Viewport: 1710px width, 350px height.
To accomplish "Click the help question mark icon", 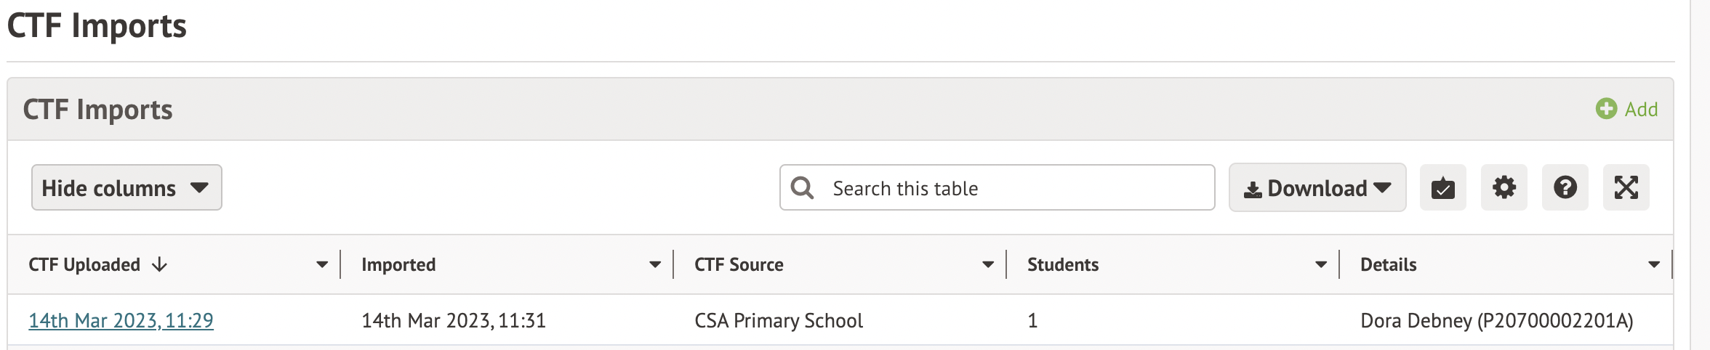I will 1565,188.
